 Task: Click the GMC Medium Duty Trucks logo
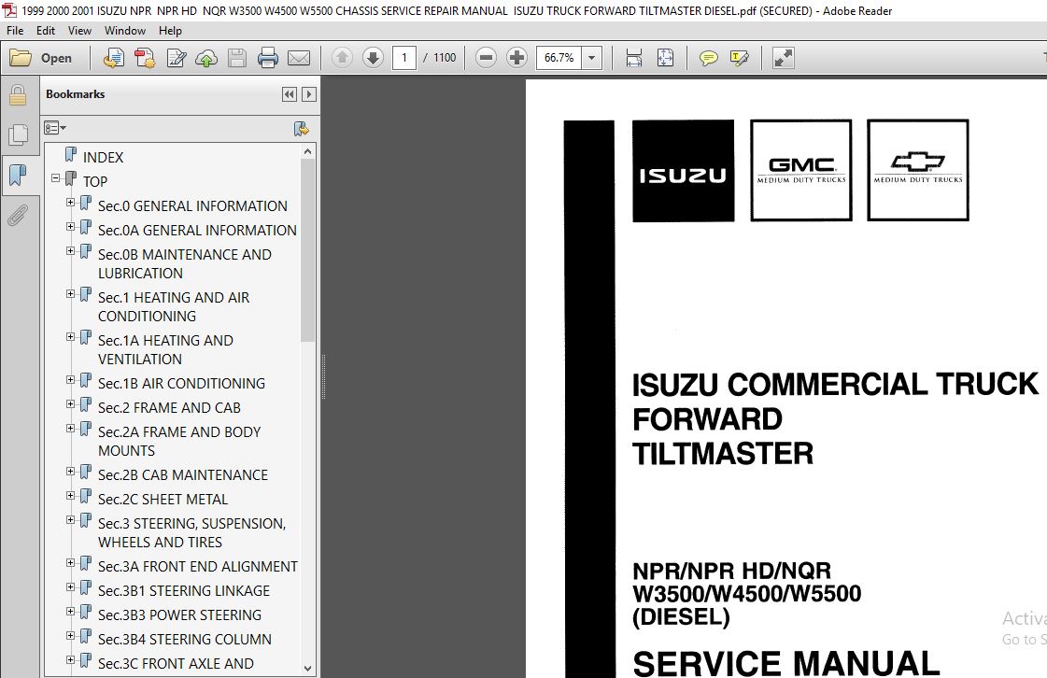(x=801, y=170)
